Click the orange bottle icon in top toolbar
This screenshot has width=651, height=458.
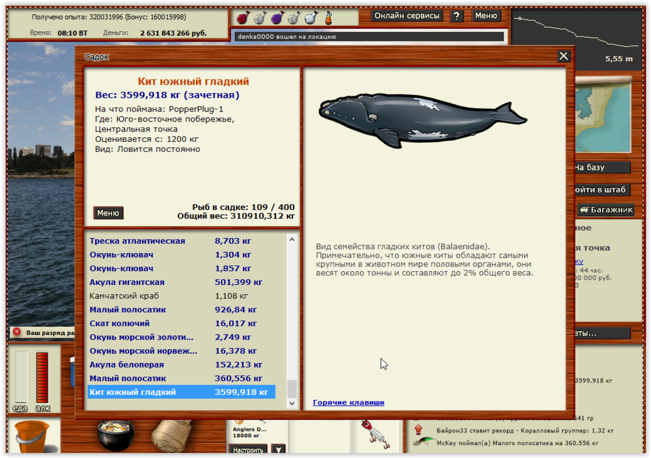point(328,18)
